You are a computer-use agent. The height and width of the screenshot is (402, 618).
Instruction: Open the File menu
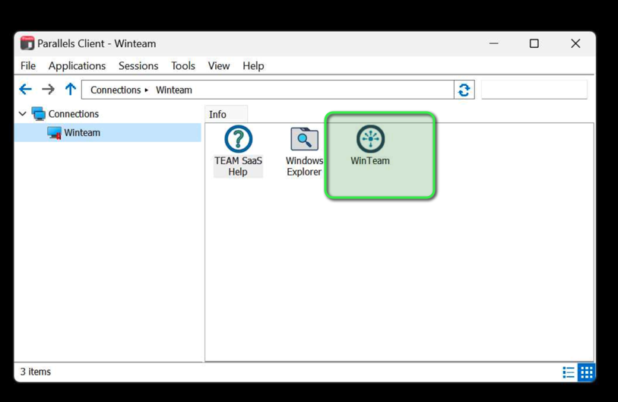(x=28, y=66)
